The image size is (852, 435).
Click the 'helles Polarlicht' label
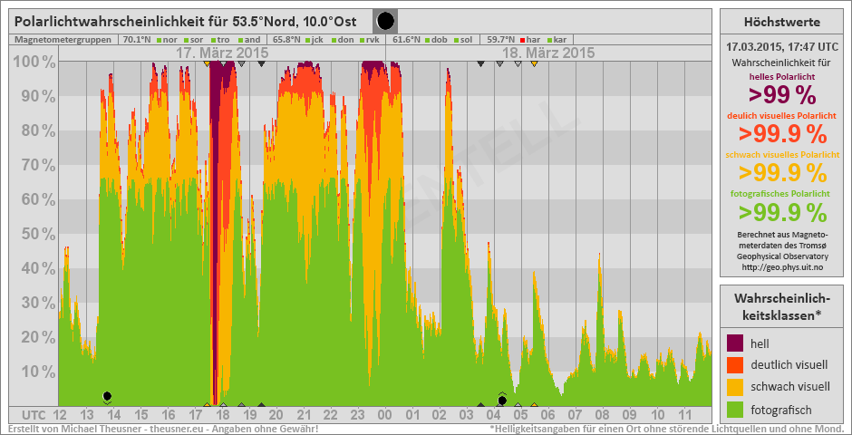click(782, 77)
